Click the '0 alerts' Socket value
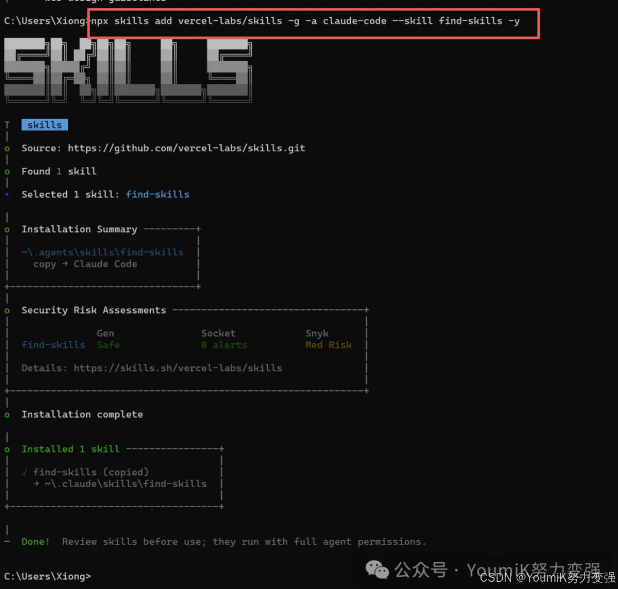618x589 pixels. (x=224, y=345)
